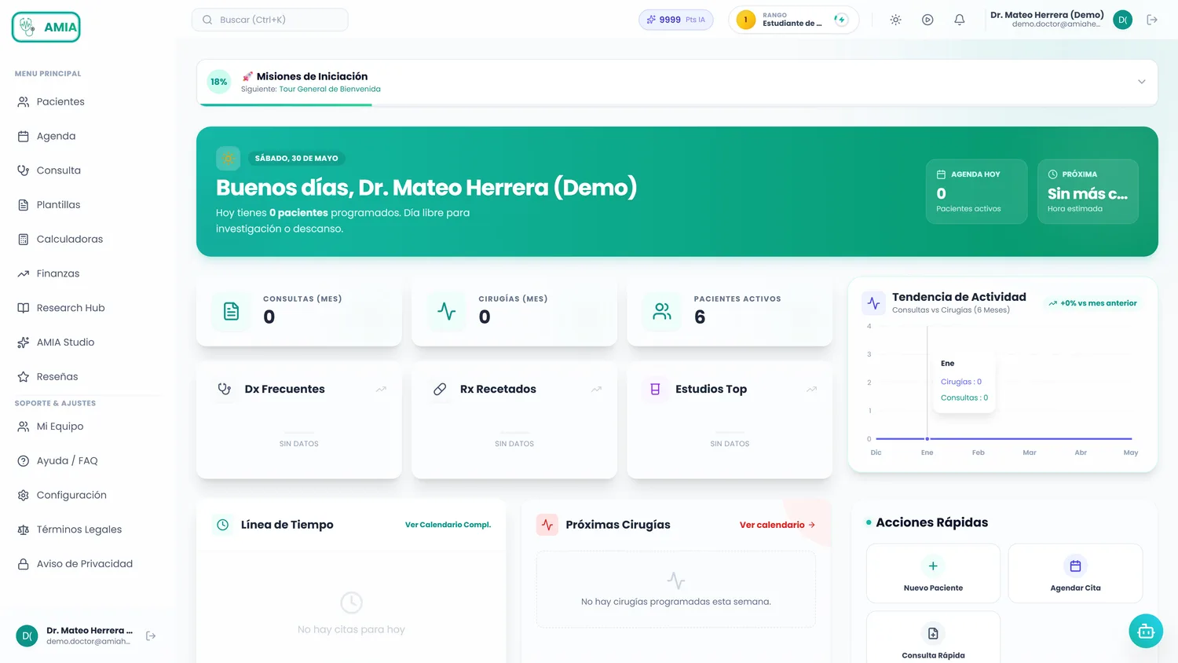Click Nuevo Paciente quick action
Viewport: 1178px width, 663px height.
(x=933, y=573)
